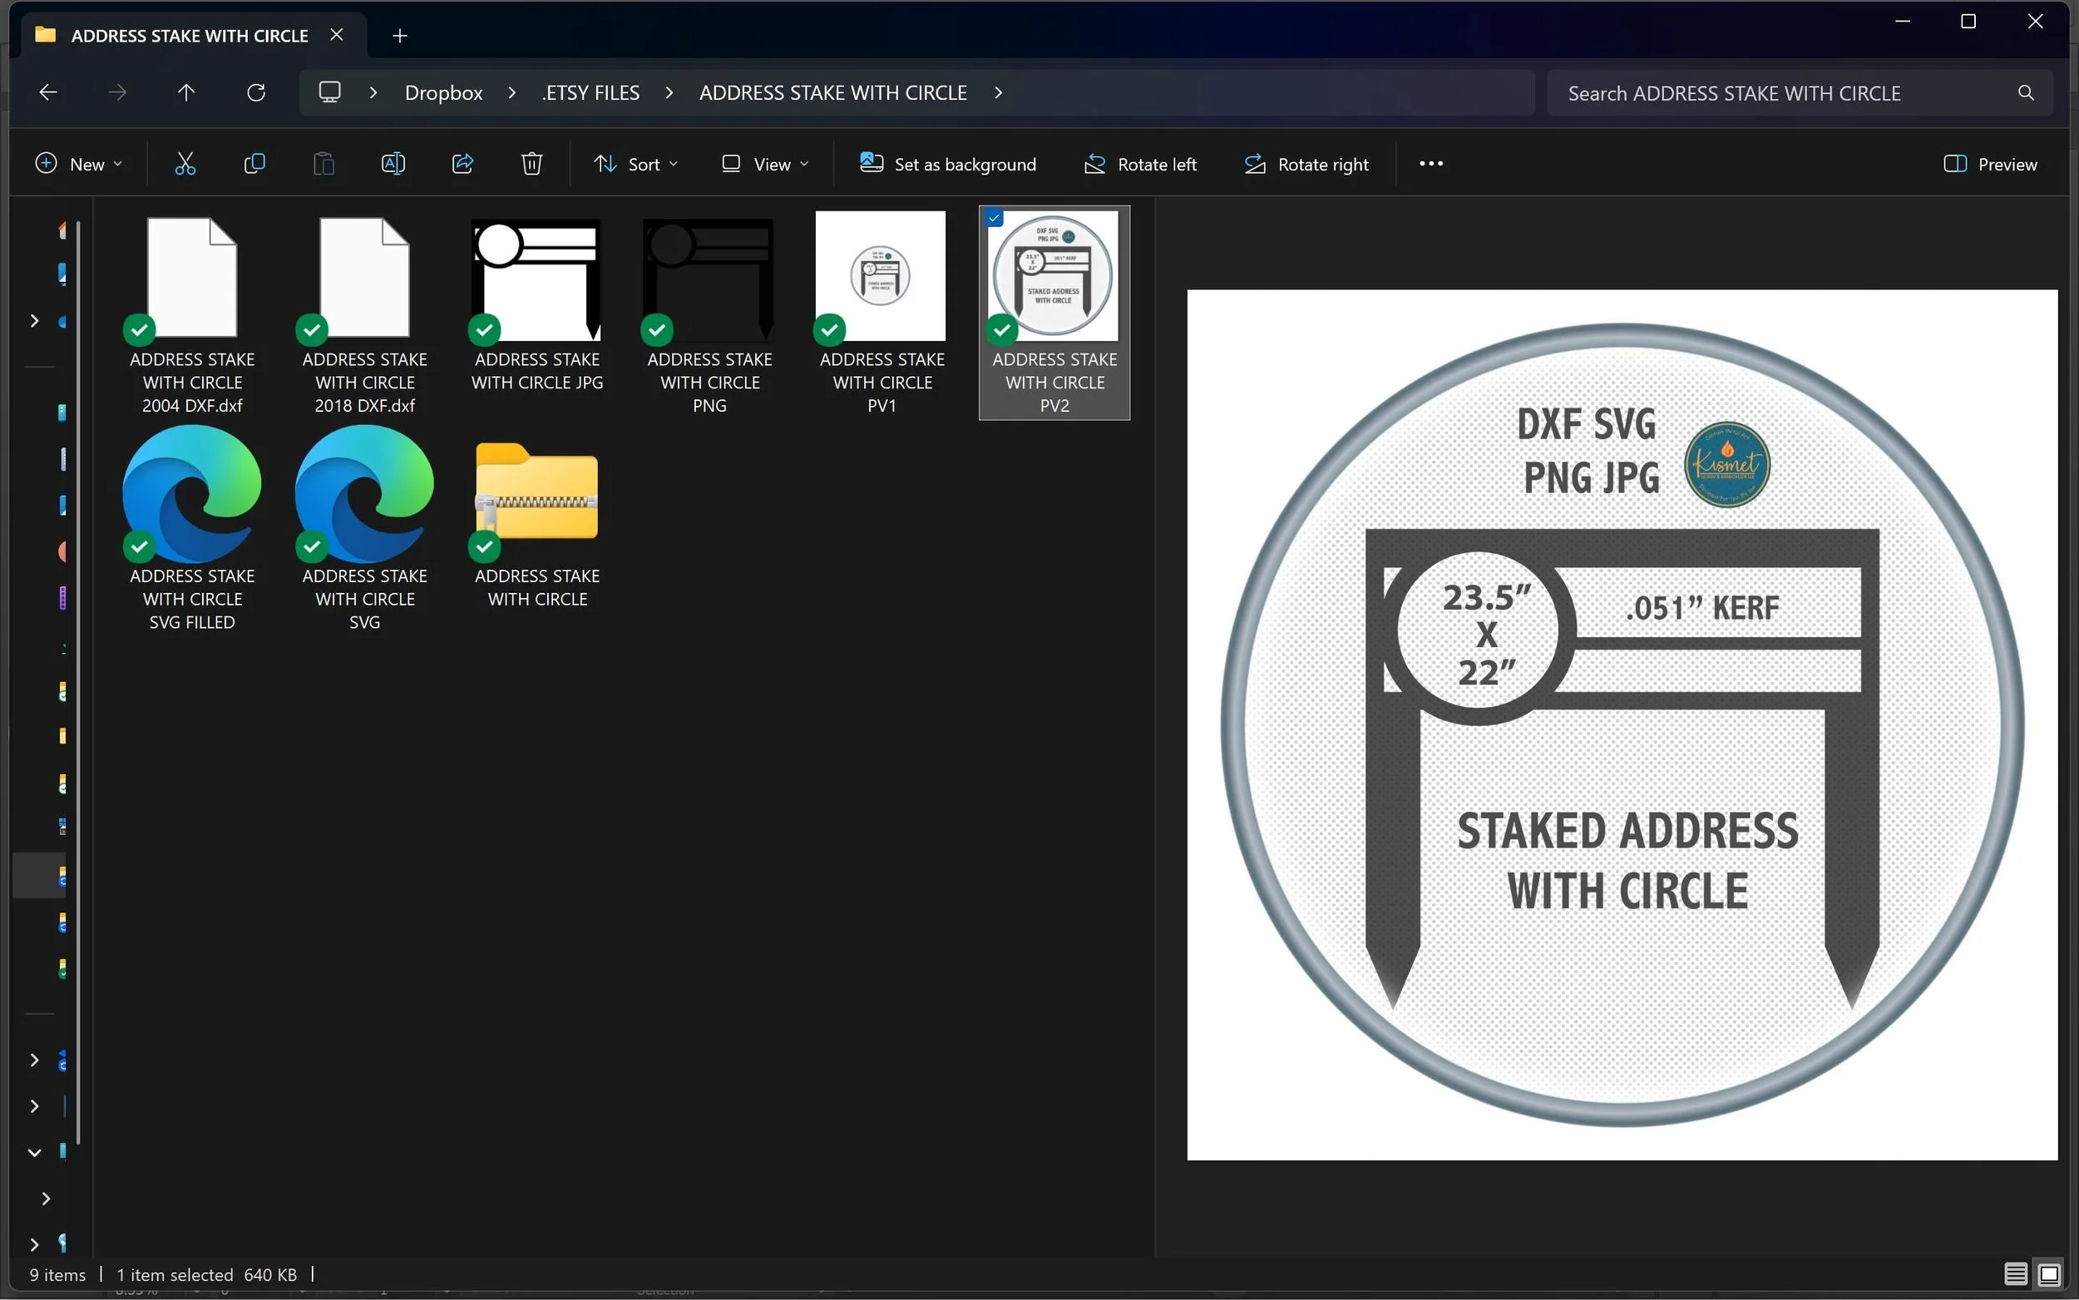
Task: Click the Rename icon
Action: point(393,163)
